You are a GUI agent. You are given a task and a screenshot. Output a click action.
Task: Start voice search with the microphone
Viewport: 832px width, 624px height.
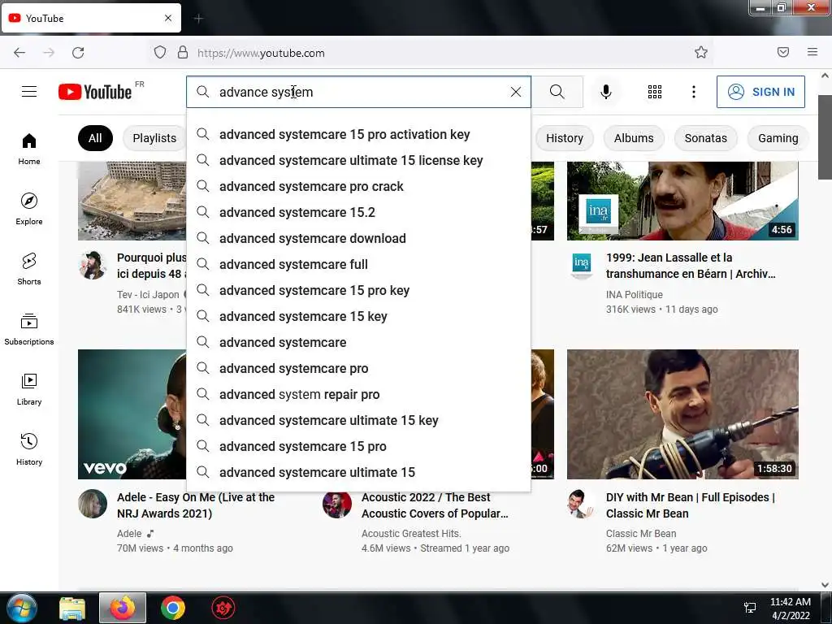point(606,92)
